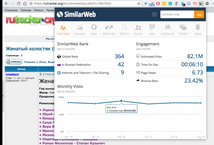Toggle the SimilarWeb extension icon
214x145 pixels.
201,4
